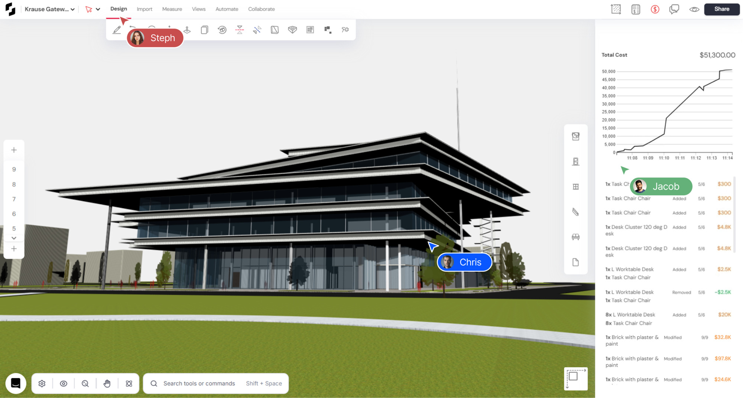This screenshot has width=743, height=398.
Task: Open the Window tool in the right sidebar
Action: click(576, 186)
